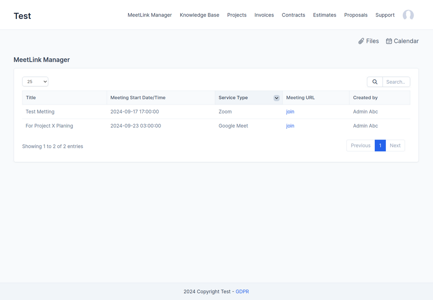Screen dimensions: 433x300
Task: Open the GDPR link in the footer
Action: point(242,291)
